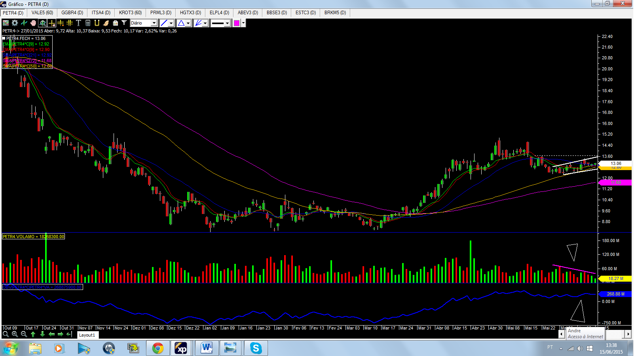The width and height of the screenshot is (634, 356).
Task: Select the Fibonacci fan lines tool
Action: click(198, 23)
